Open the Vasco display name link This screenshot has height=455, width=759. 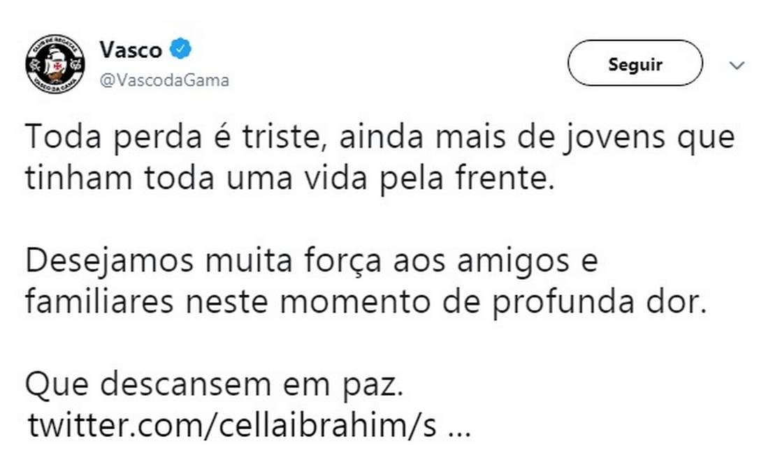pyautogui.click(x=131, y=50)
